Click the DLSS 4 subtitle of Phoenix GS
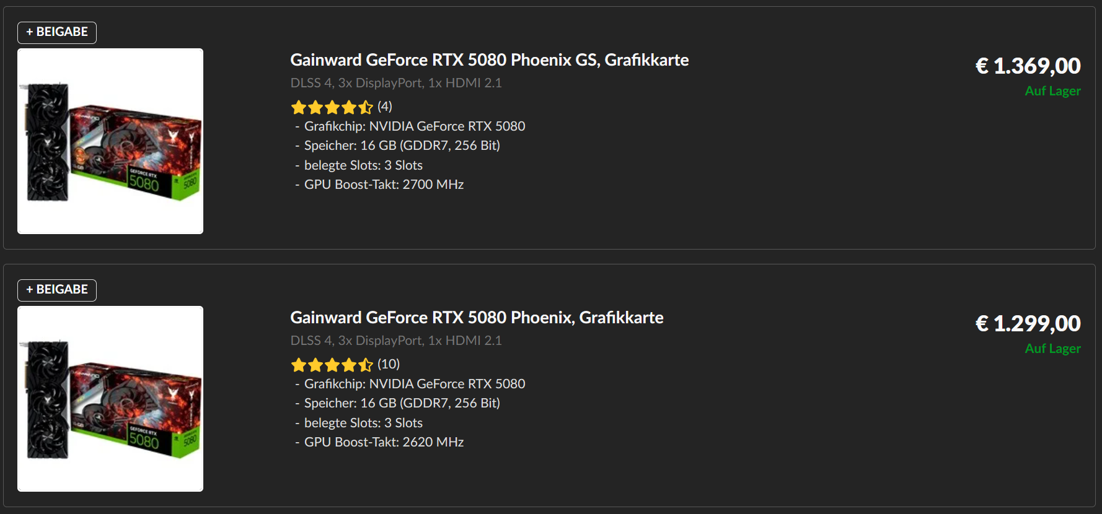Screen dimensions: 1102x514 tap(396, 83)
